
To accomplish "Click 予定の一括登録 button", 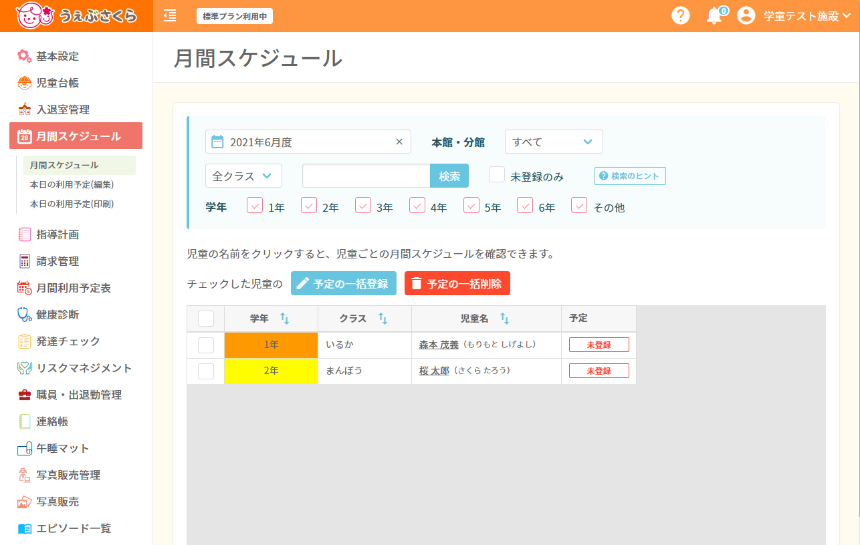I will pos(344,283).
